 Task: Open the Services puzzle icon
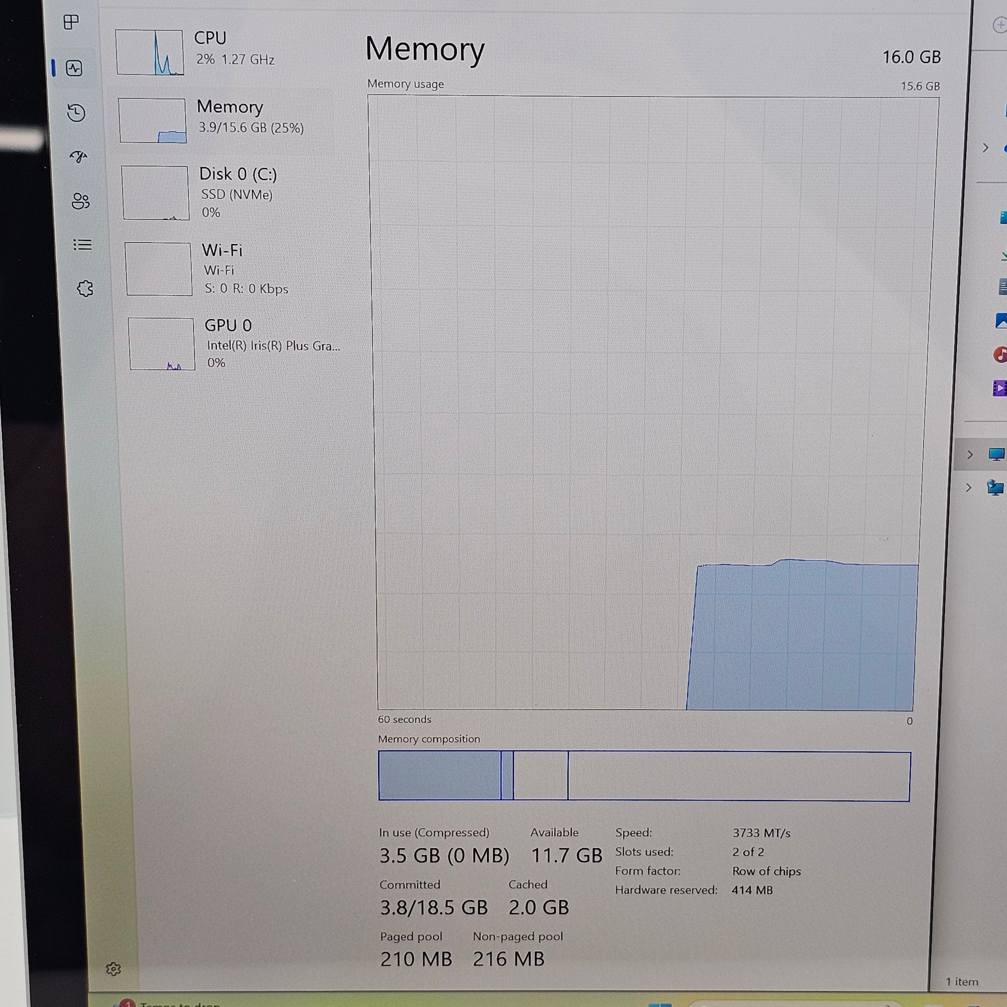click(x=85, y=288)
